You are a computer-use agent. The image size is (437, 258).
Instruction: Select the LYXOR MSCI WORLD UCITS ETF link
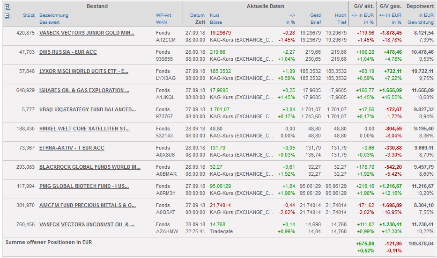84,71
